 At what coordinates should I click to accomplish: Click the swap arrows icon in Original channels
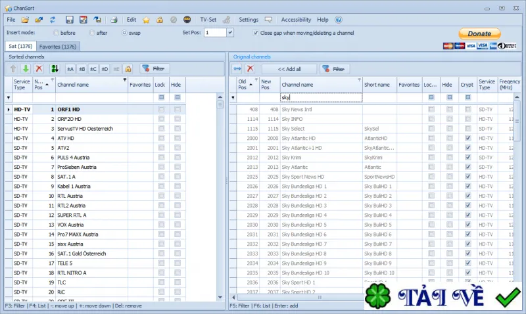[x=237, y=69]
